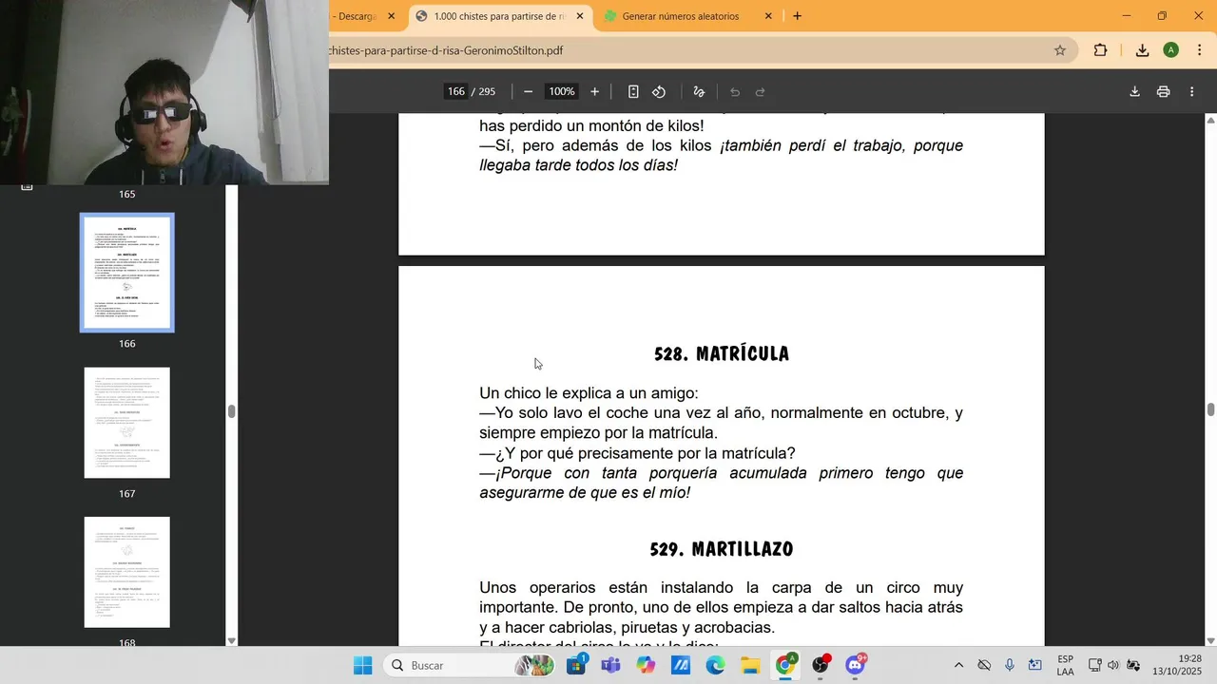
Task: Select the page 166 thumbnail
Action: click(126, 273)
